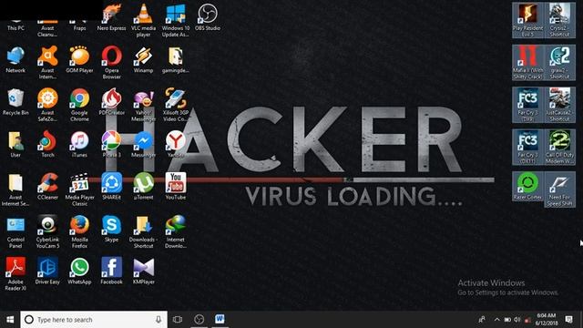The width and height of the screenshot is (583, 328).
Task: Select the Network desktop icon
Action: click(x=15, y=59)
